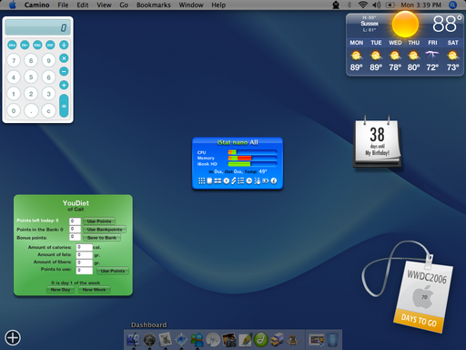Image resolution: width=466 pixels, height=350 pixels.
Task: Focus the Amount of fats field
Action: click(85, 255)
